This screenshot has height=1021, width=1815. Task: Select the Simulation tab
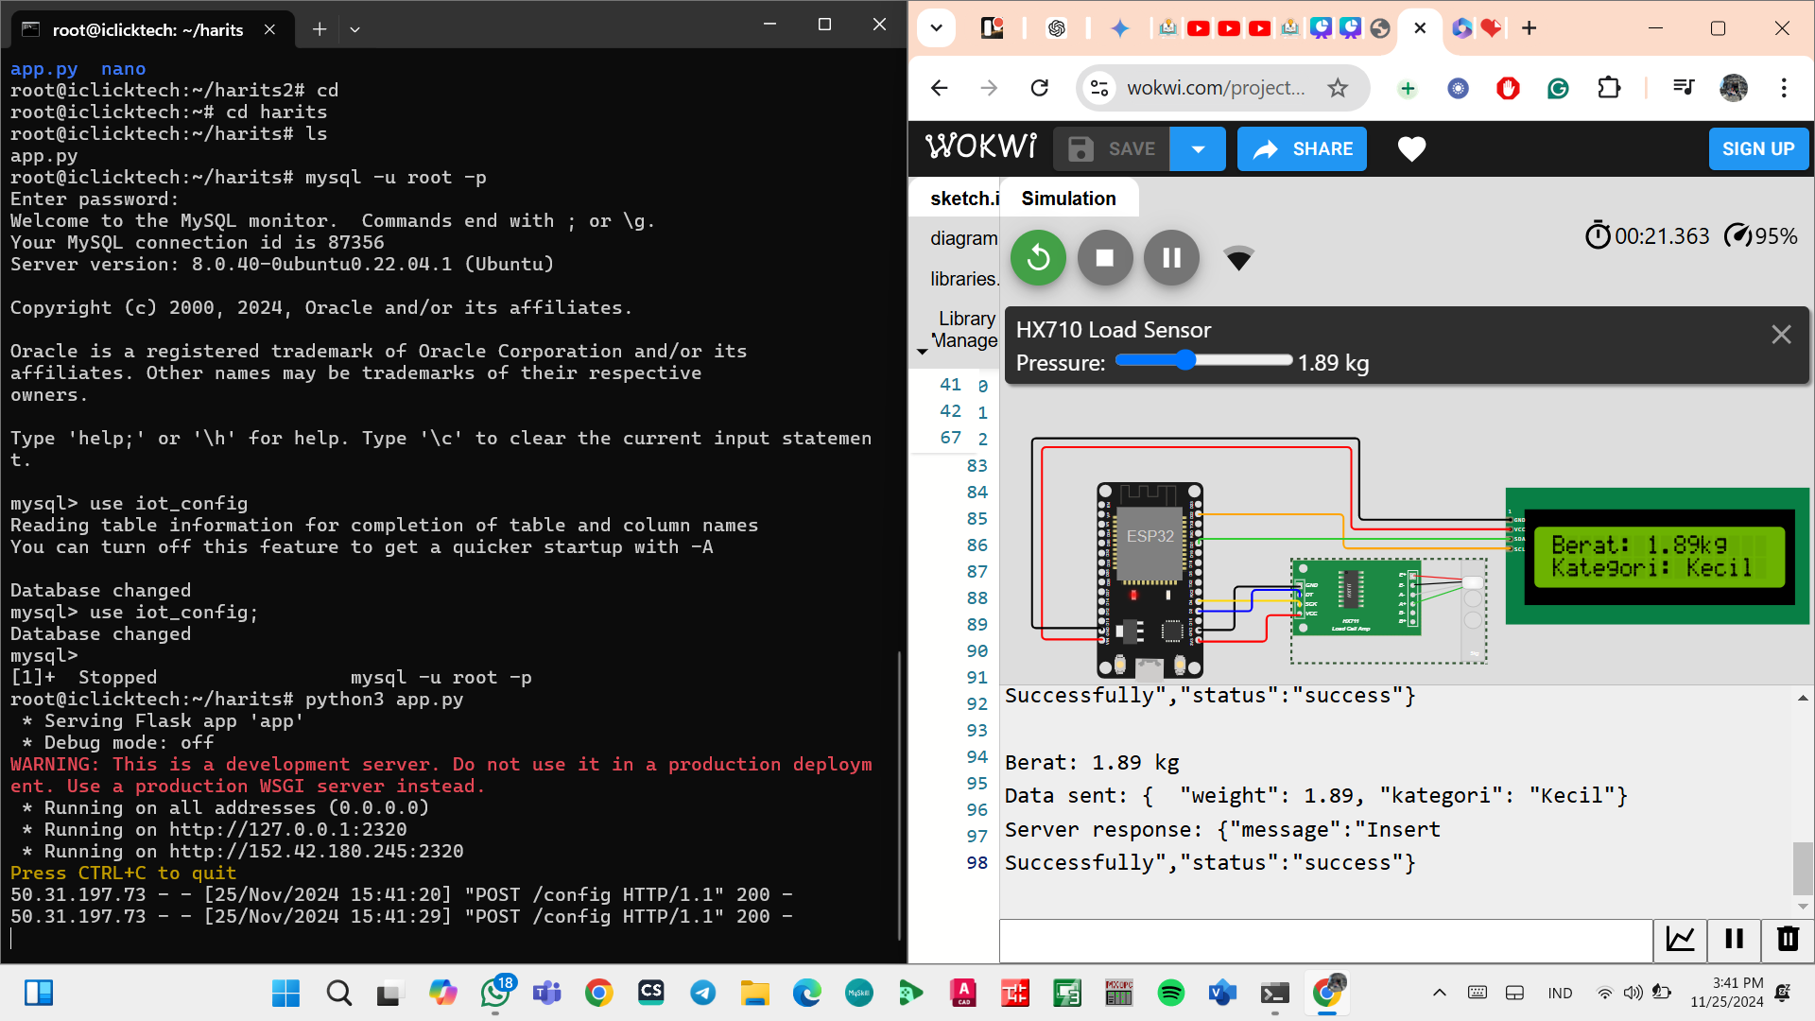point(1068,199)
